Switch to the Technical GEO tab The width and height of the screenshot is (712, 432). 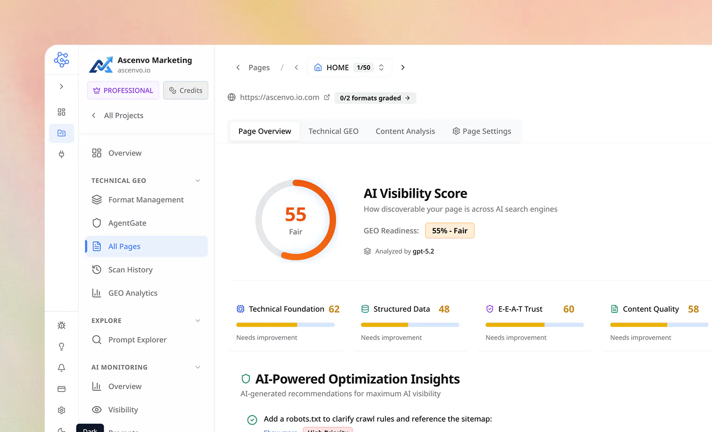pyautogui.click(x=334, y=131)
